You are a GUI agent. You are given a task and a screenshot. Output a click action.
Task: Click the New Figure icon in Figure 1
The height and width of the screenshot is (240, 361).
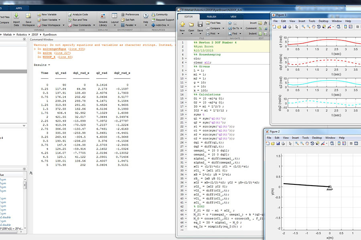tap(274, 27)
